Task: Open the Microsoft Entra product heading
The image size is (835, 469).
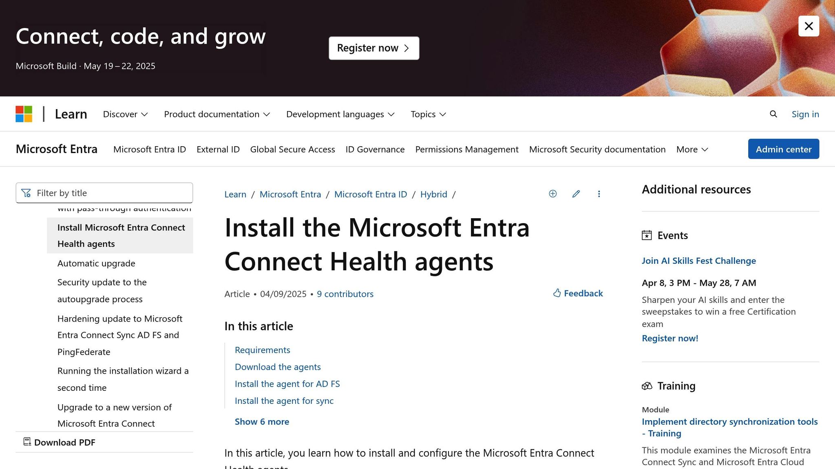Action: click(56, 149)
